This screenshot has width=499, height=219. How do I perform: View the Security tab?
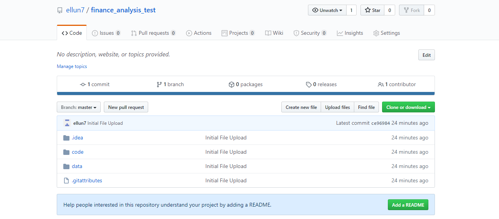pyautogui.click(x=310, y=33)
